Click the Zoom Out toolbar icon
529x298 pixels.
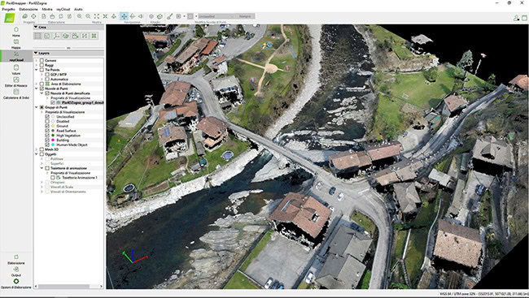click(88, 16)
